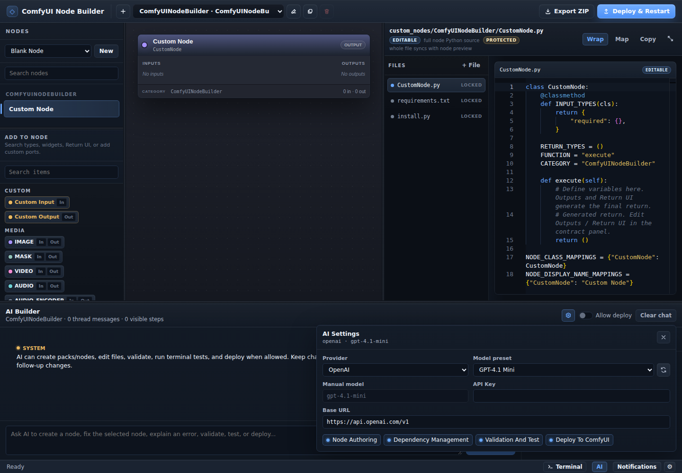Toggle the Allow deploy switch
The image size is (682, 473).
point(586,315)
